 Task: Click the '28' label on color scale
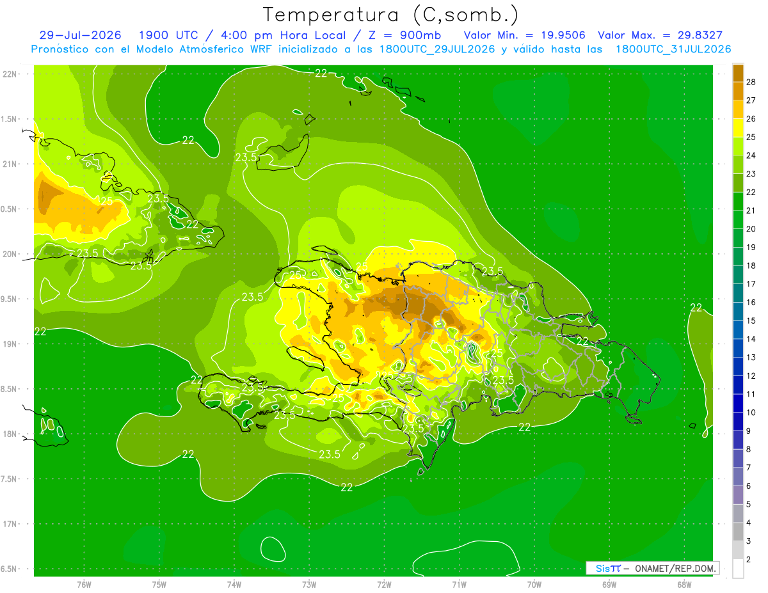tap(751, 82)
